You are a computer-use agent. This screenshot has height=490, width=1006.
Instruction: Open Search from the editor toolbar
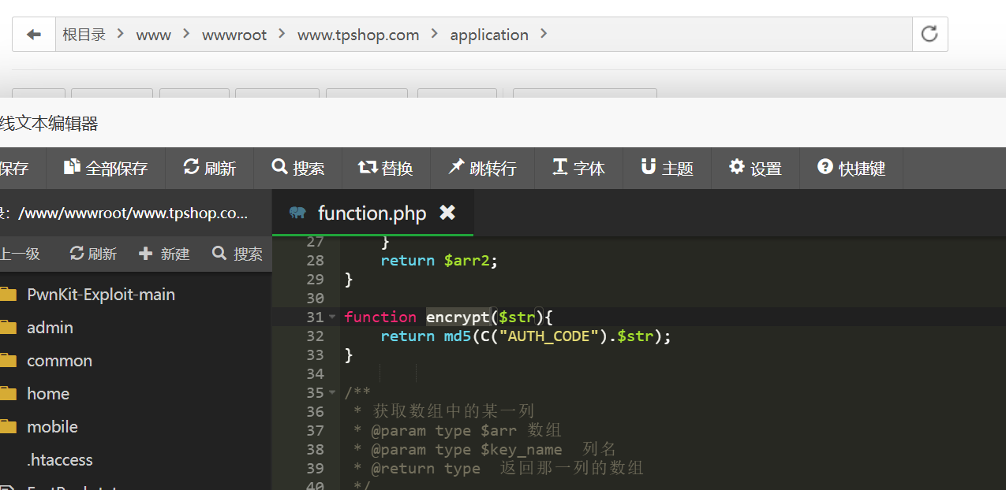[298, 168]
